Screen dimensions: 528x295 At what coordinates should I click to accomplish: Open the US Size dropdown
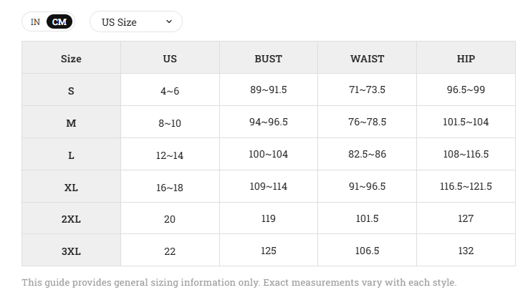(136, 22)
